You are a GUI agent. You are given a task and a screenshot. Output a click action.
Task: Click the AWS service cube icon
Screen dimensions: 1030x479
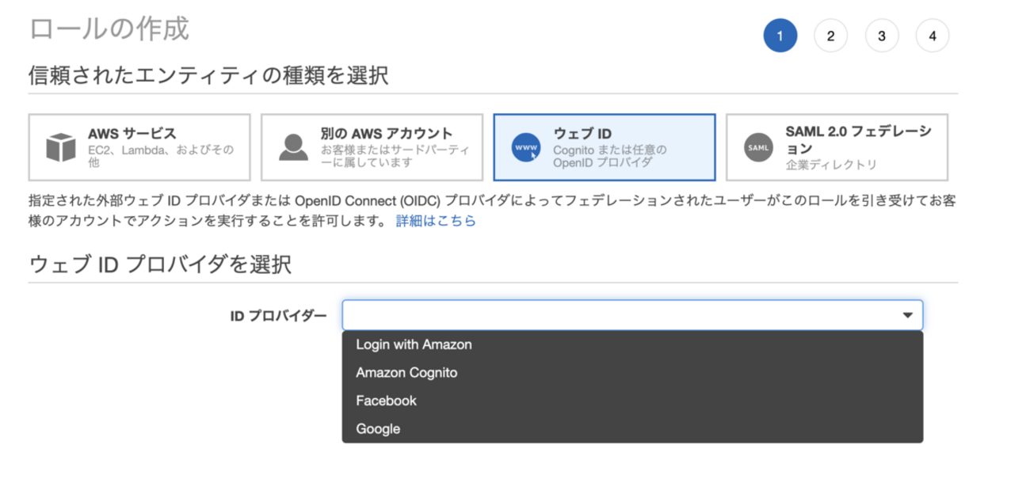(x=60, y=146)
